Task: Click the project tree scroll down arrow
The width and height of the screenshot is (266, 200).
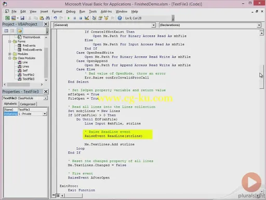Action: (46, 80)
